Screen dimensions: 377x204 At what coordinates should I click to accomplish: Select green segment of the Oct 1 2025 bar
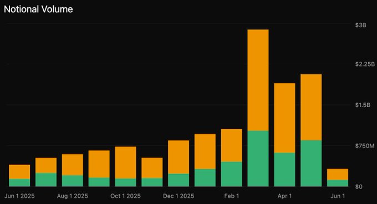pos(125,182)
